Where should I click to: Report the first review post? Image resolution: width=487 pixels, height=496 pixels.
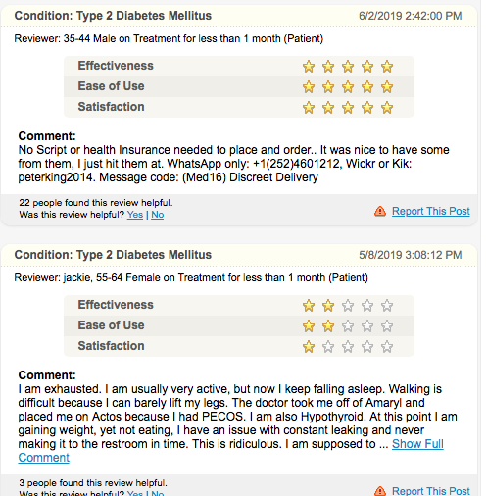click(x=431, y=211)
